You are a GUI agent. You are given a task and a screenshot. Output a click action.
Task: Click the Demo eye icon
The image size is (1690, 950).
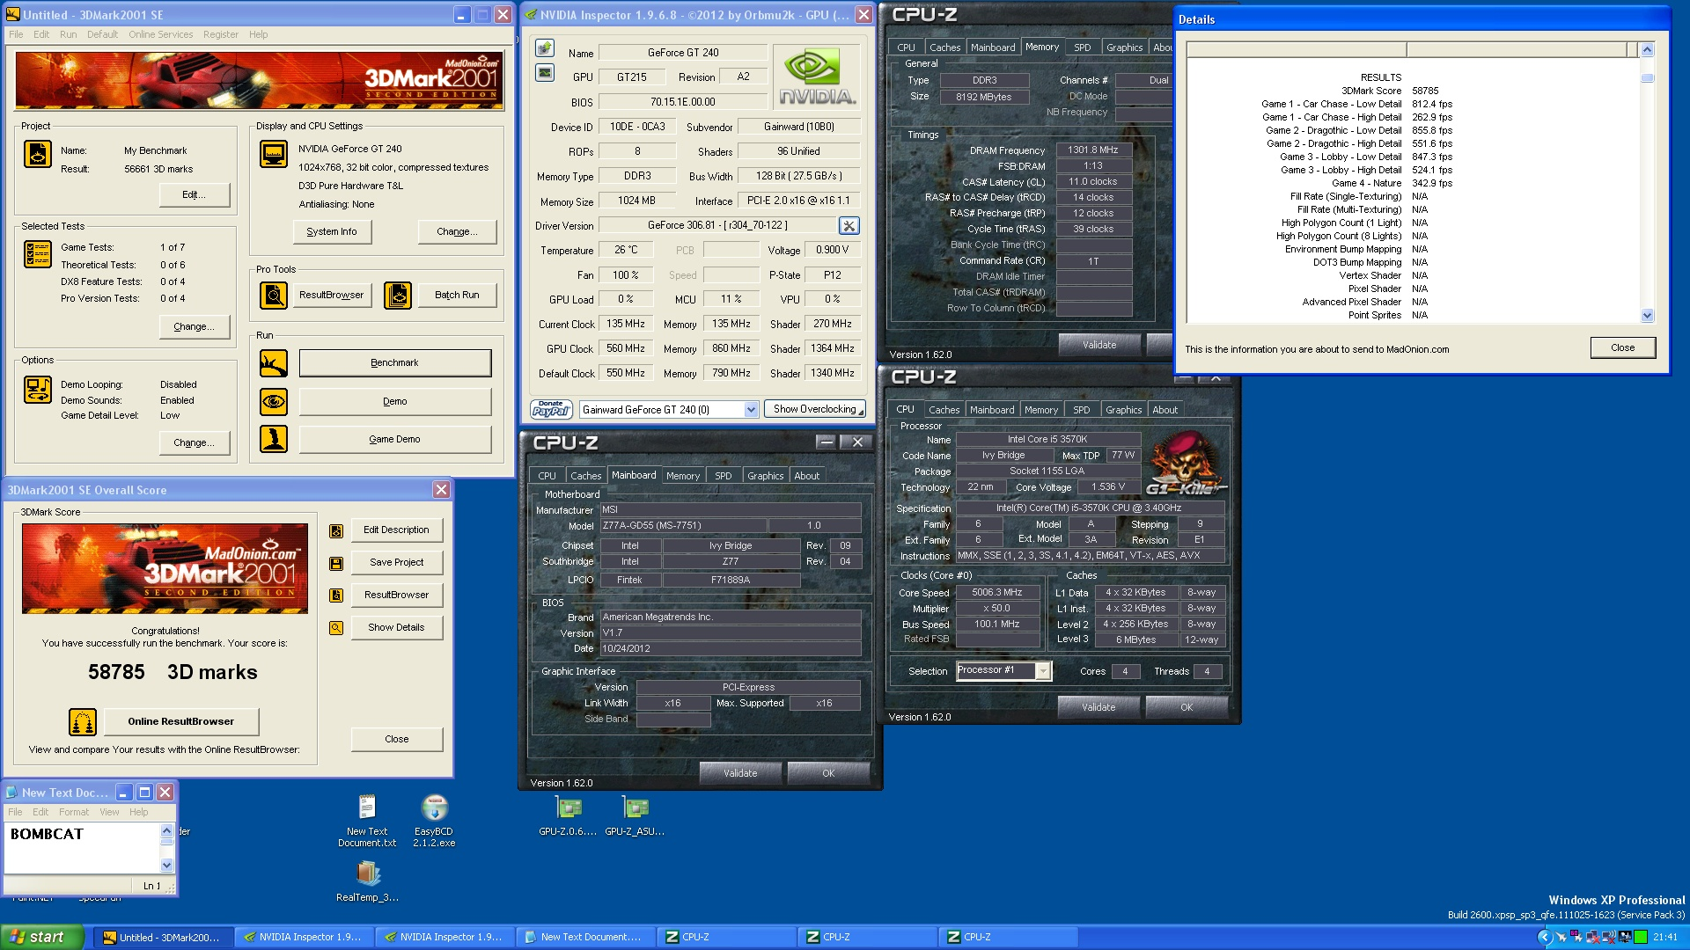[274, 402]
